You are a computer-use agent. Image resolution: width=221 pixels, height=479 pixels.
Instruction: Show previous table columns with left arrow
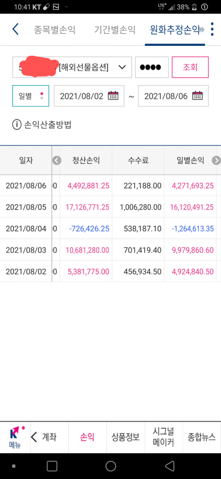point(57,161)
